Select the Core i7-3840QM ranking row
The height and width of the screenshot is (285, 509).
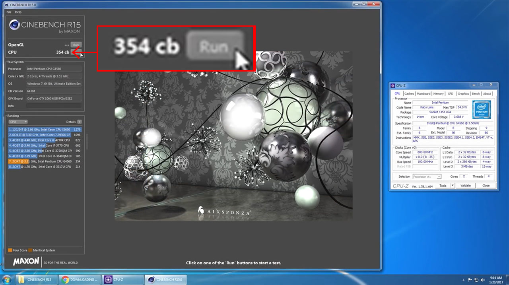(x=45, y=156)
